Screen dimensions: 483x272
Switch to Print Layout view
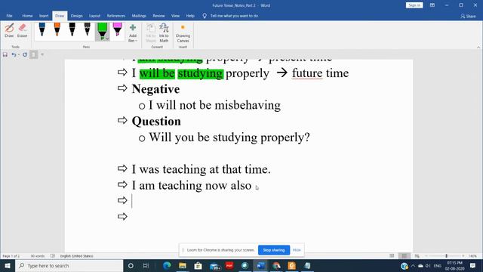coord(405,256)
